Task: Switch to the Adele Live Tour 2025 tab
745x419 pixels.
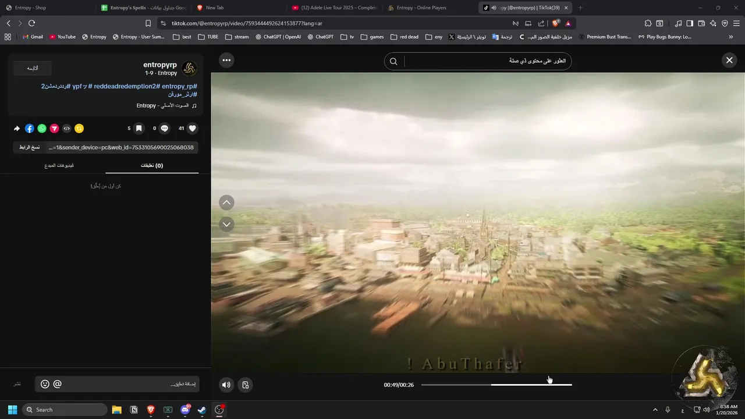Action: tap(334, 8)
